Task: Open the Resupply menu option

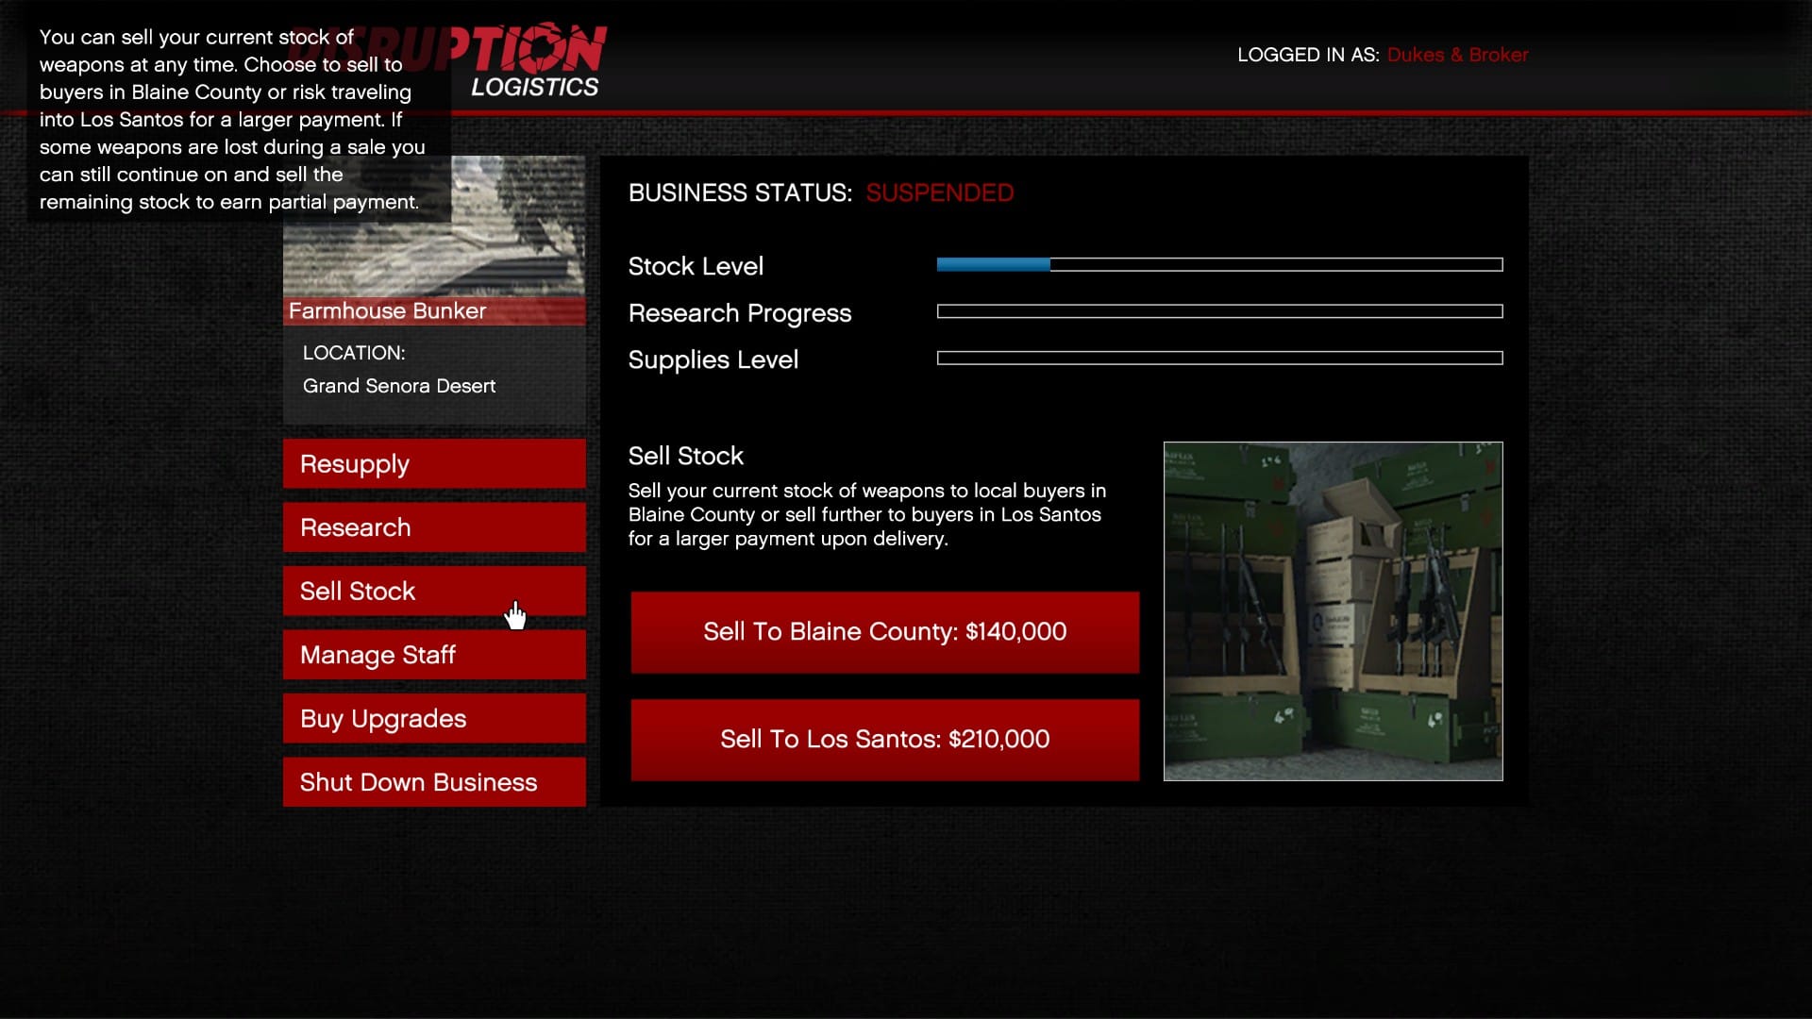Action: (434, 463)
